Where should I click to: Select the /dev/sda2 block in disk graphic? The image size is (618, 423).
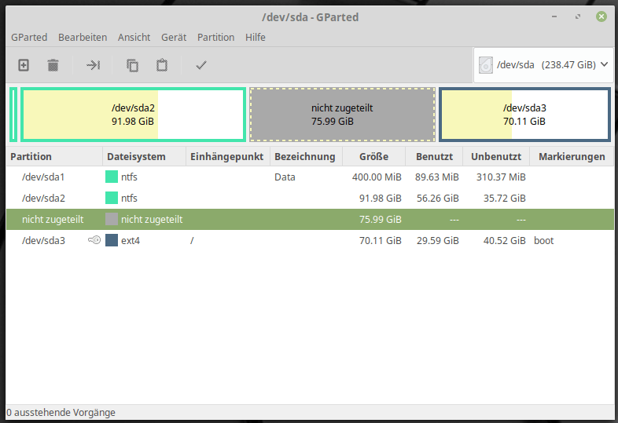[x=133, y=115]
